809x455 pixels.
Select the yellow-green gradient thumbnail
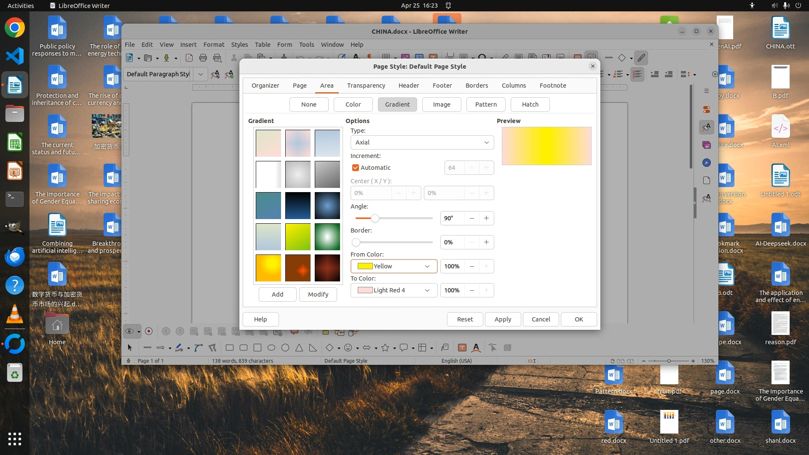[x=297, y=237]
